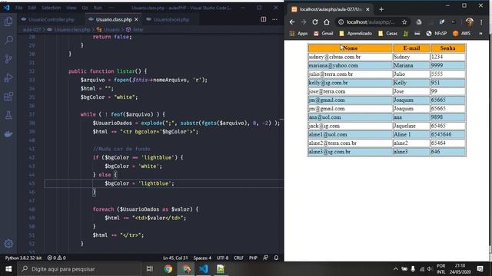
Task: Click the feedback icon in status bar
Action: tap(265, 258)
